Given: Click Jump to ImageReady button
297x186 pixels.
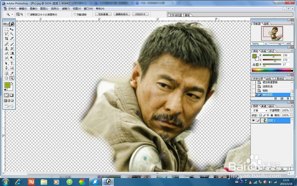Looking at the screenshot, I should pyautogui.click(x=9, y=106).
